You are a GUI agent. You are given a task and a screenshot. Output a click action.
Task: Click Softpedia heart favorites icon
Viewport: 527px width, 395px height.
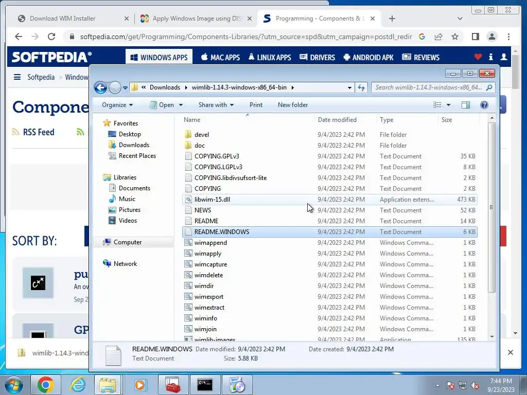(478, 57)
